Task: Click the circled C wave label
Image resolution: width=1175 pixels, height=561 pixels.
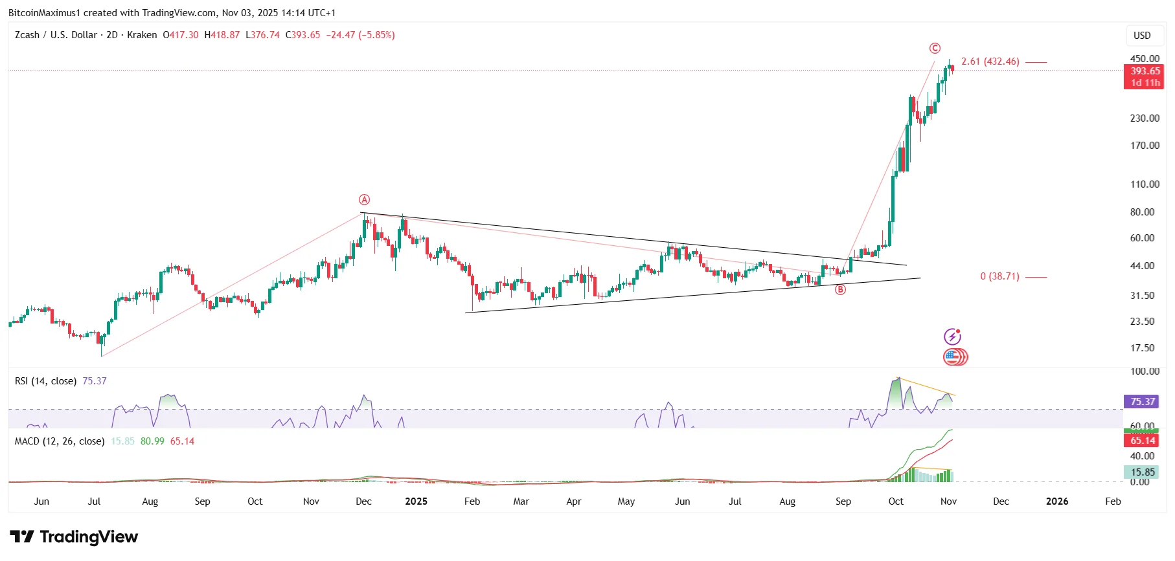Action: pos(935,49)
